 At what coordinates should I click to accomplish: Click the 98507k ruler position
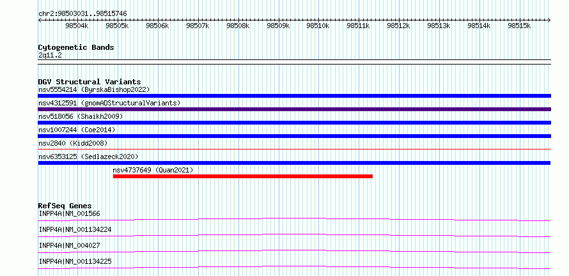coord(198,26)
